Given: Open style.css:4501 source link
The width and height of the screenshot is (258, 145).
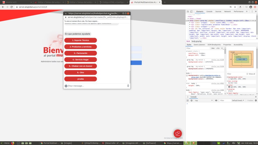Looking at the screenshot, I should (x=217, y=84).
